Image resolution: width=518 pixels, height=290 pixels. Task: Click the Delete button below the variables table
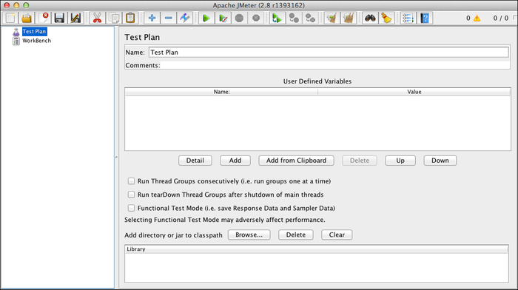click(360, 161)
